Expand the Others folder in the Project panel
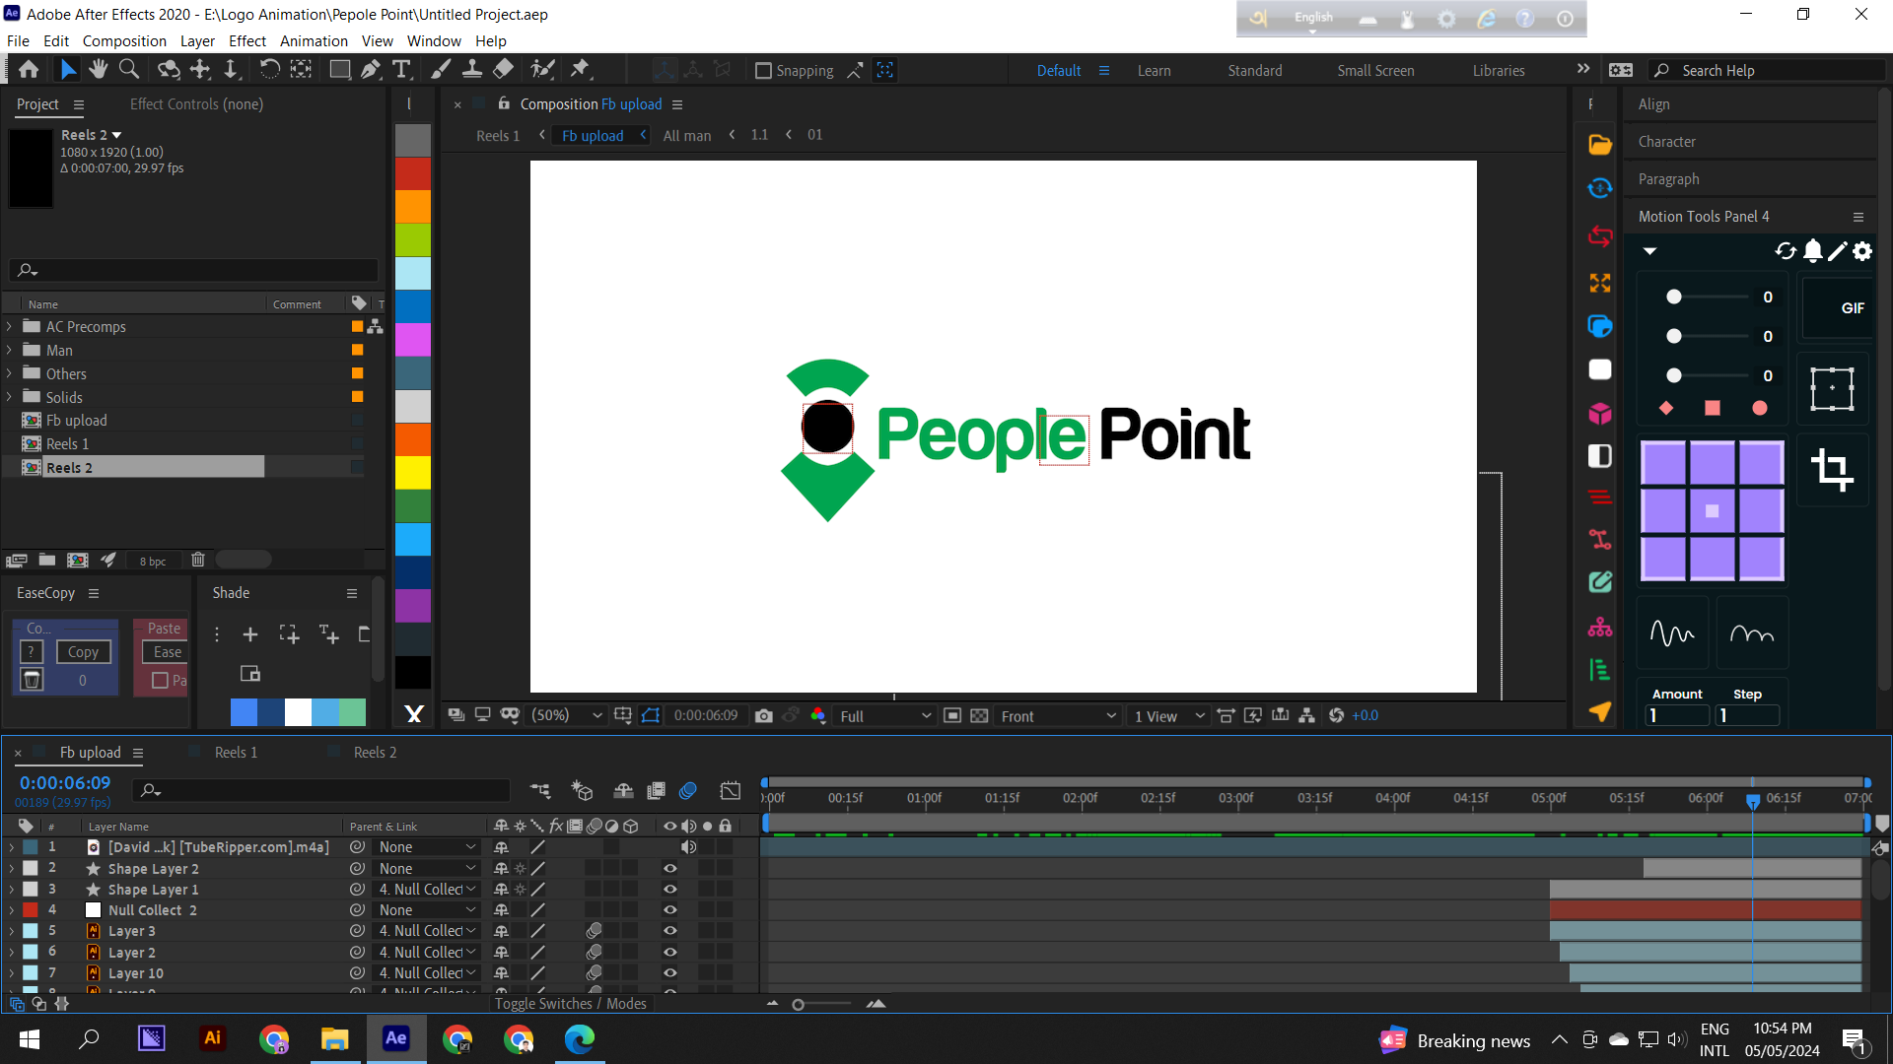The image size is (1893, 1064). [x=10, y=373]
